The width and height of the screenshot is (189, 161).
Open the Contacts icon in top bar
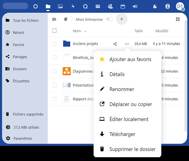click(x=110, y=6)
